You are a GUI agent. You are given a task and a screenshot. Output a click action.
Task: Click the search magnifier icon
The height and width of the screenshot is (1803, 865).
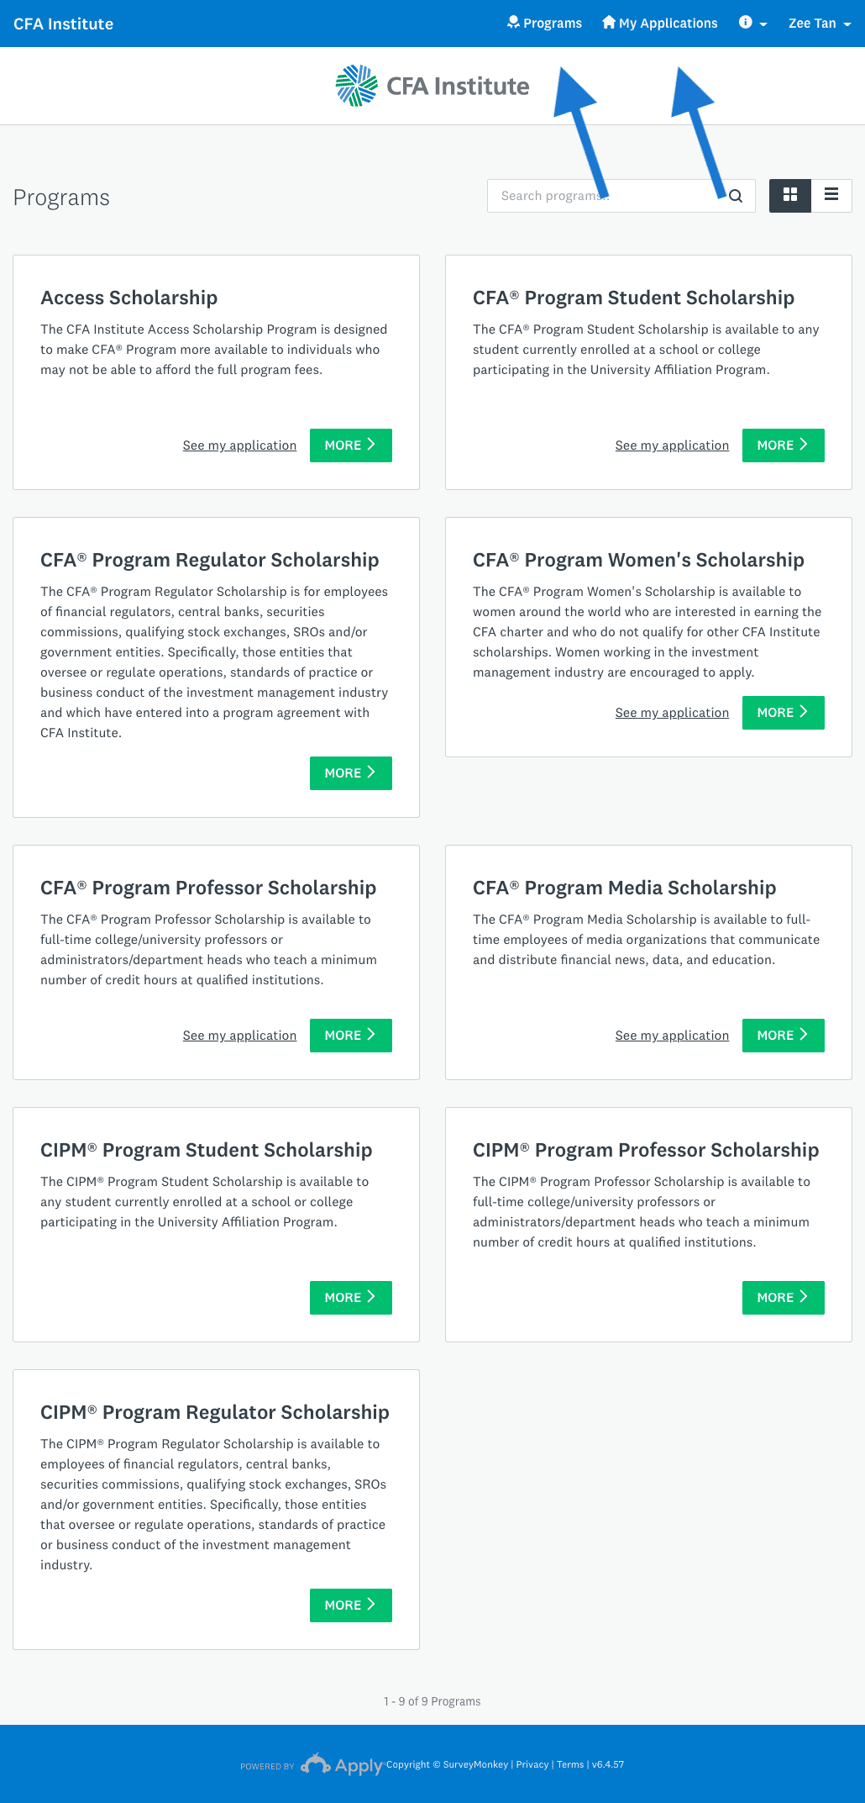736,196
